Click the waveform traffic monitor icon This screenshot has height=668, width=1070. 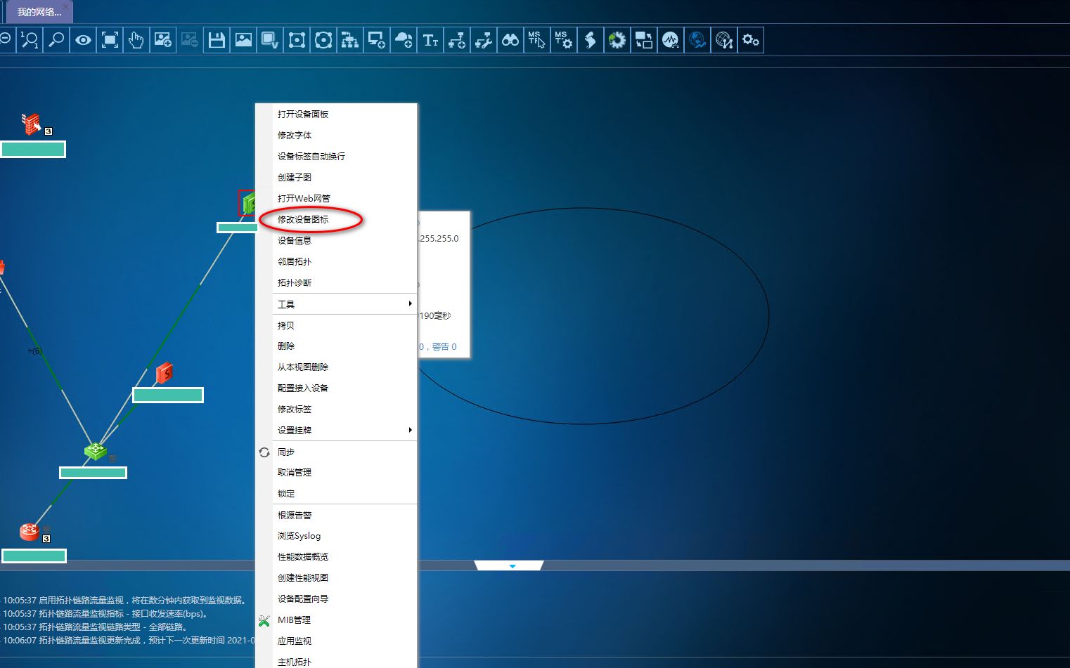[671, 40]
